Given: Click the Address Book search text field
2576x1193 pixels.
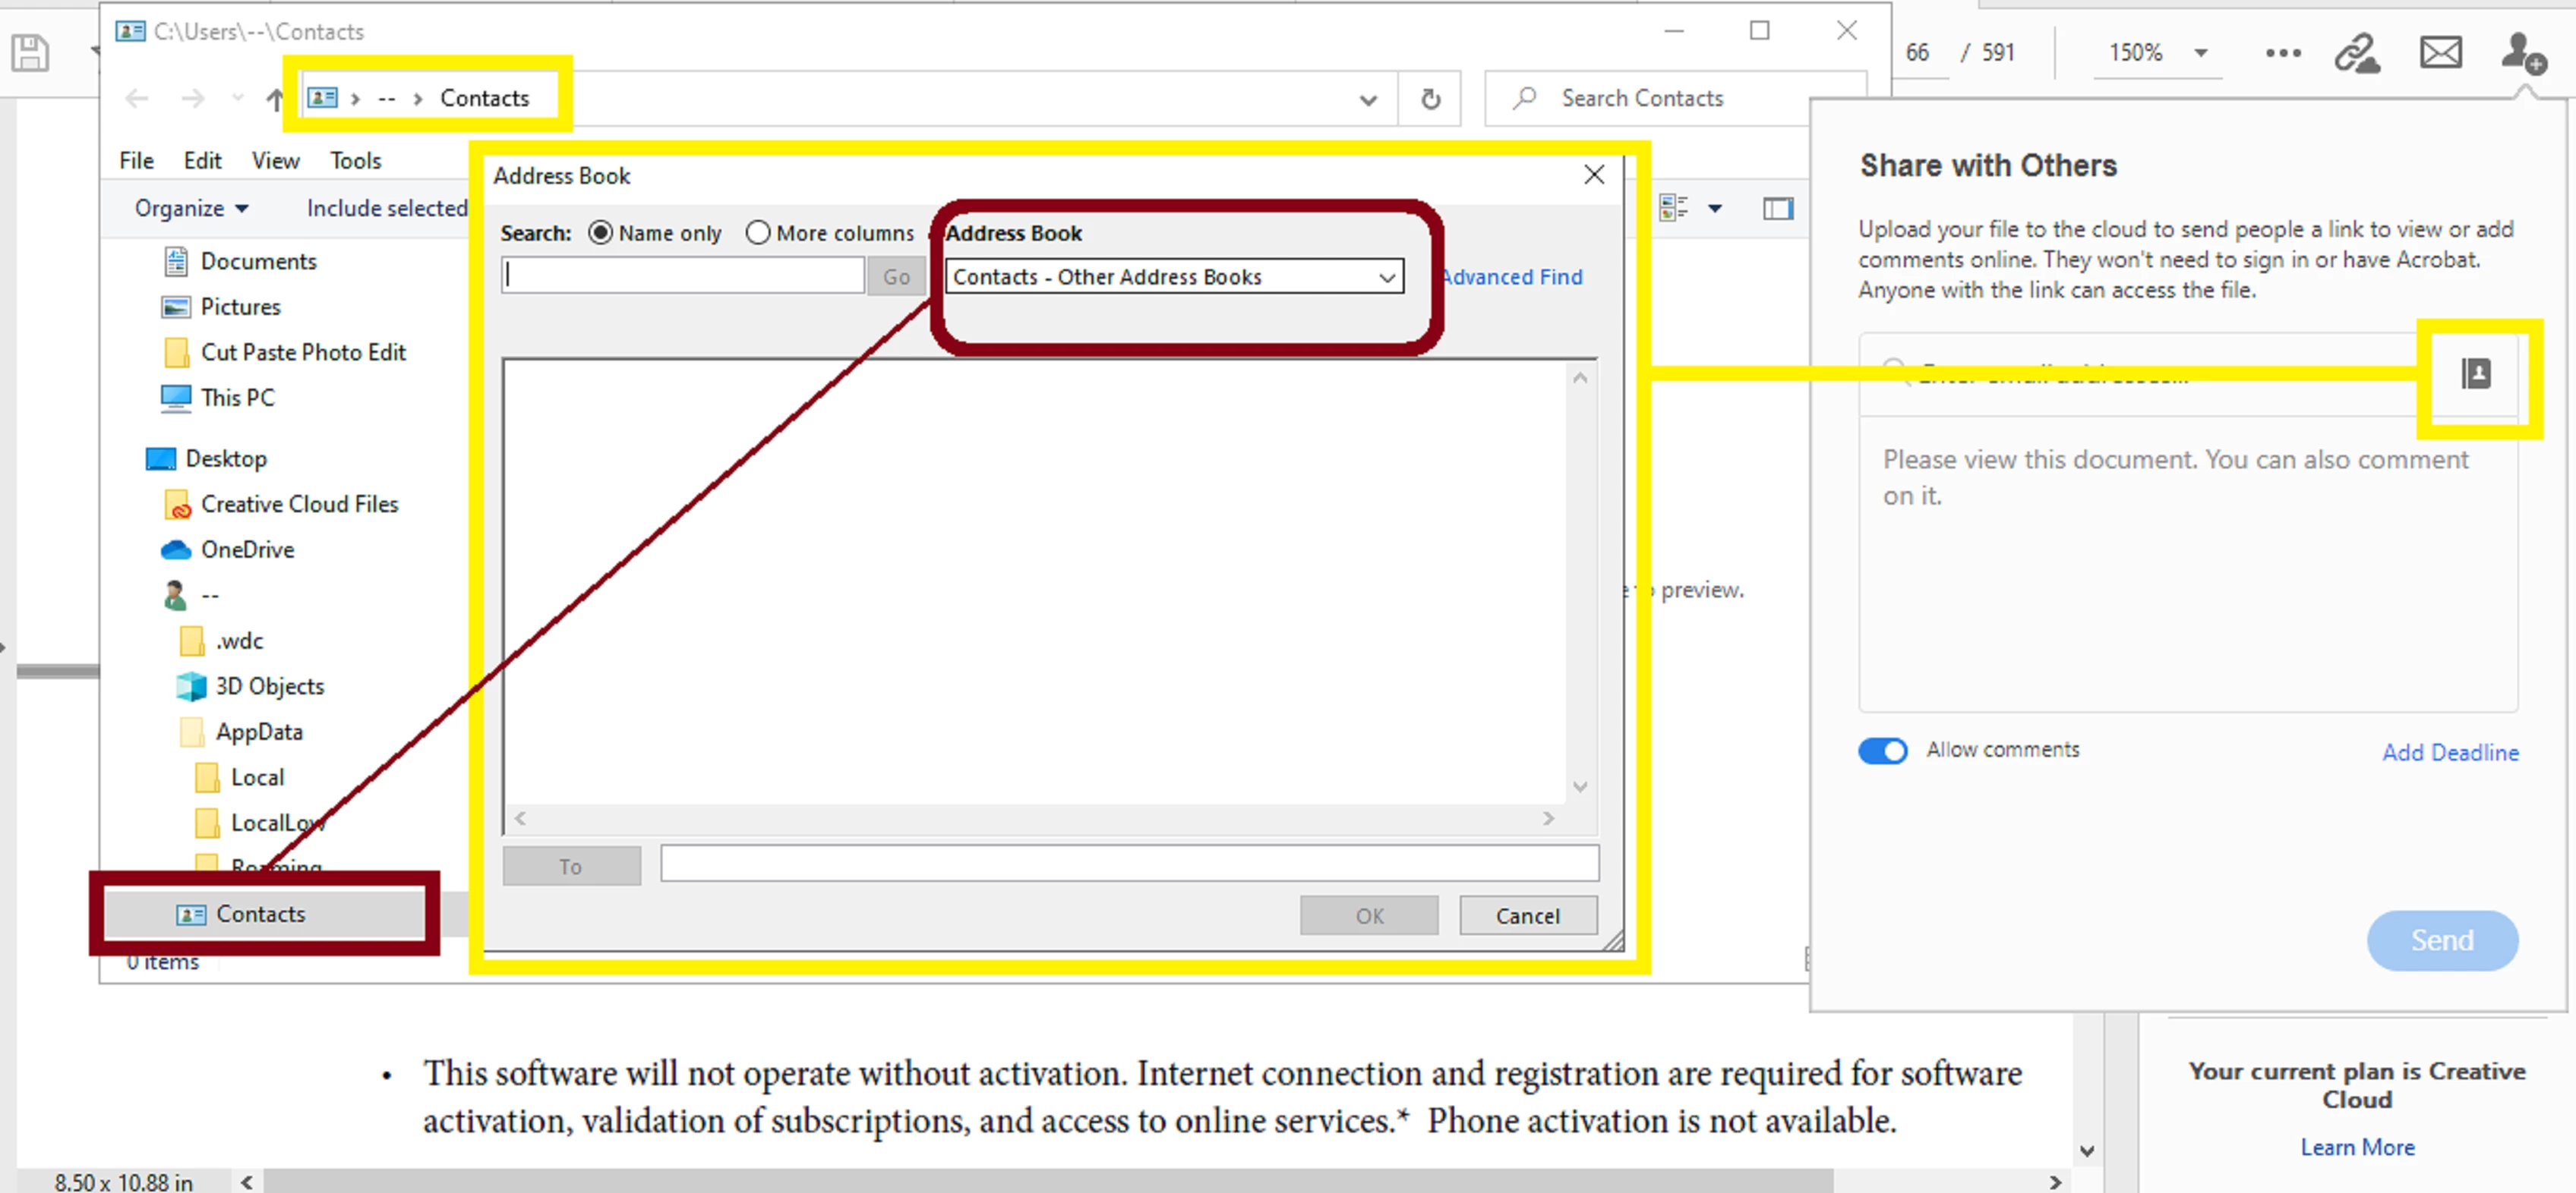Looking at the screenshot, I should point(683,275).
